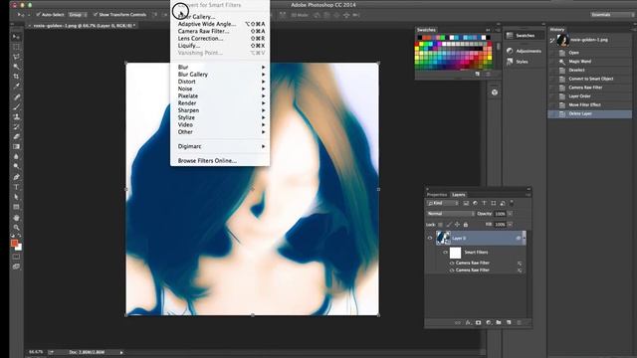Select the Rectangle shape tool

point(16,207)
